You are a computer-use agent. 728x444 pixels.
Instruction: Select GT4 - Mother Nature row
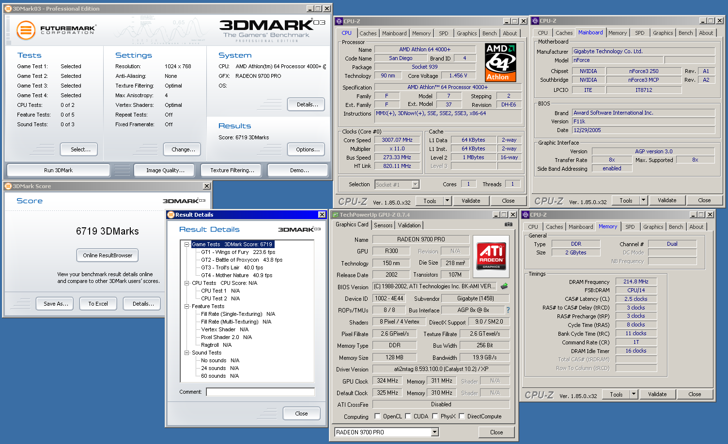(236, 275)
